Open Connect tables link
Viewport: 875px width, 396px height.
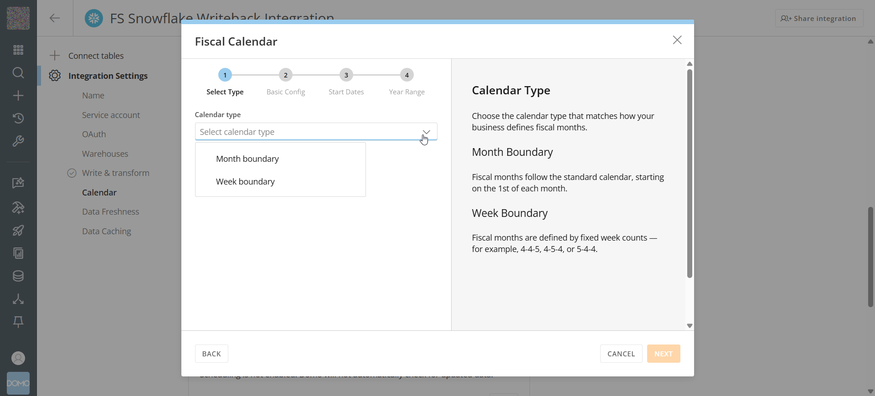(96, 56)
